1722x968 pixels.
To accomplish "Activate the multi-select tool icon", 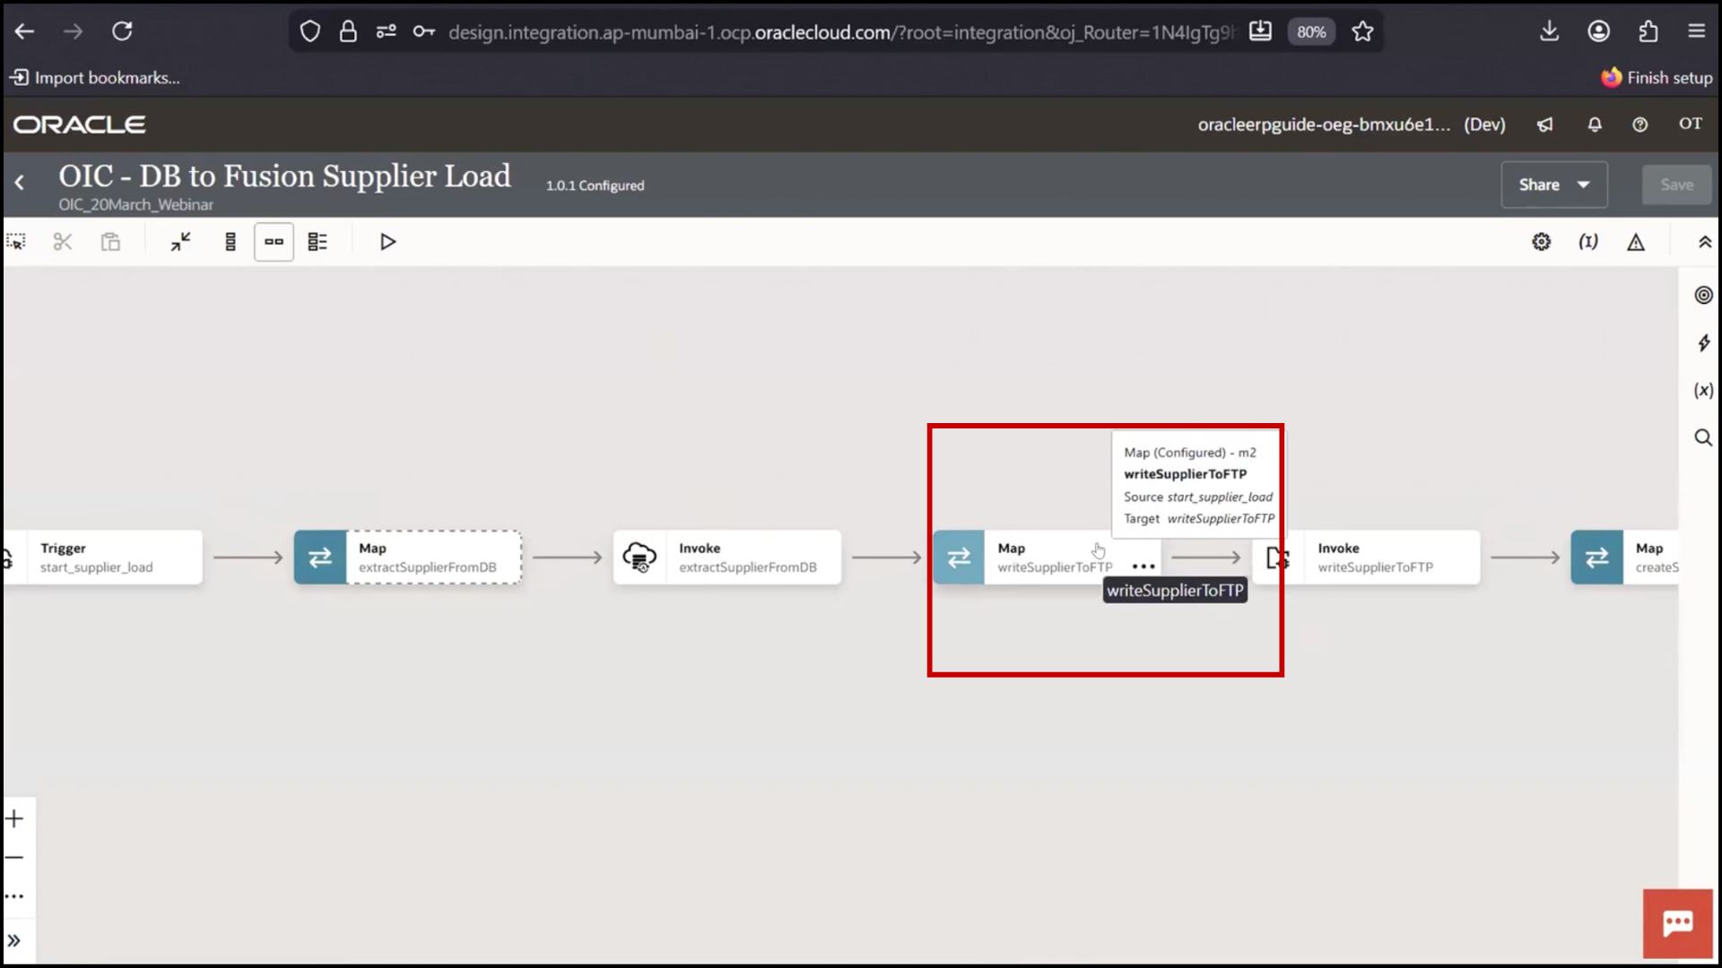I will click(16, 242).
